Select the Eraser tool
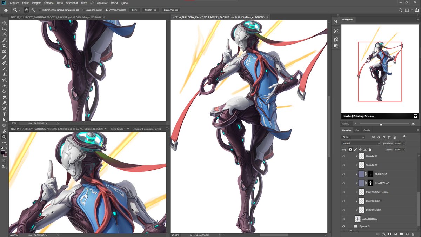This screenshot has width=421, height=237. (4, 86)
